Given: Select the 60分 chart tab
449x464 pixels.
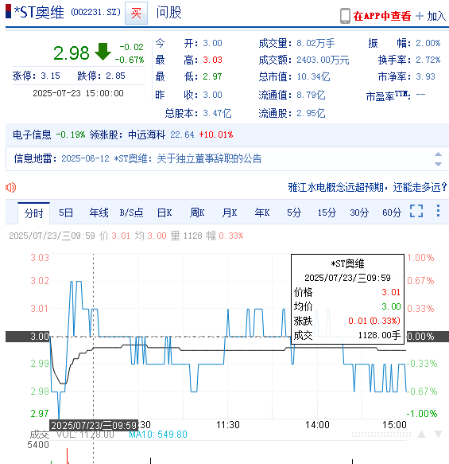Looking at the screenshot, I should tap(392, 213).
